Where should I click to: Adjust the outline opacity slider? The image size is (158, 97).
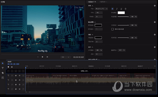point(123,25)
